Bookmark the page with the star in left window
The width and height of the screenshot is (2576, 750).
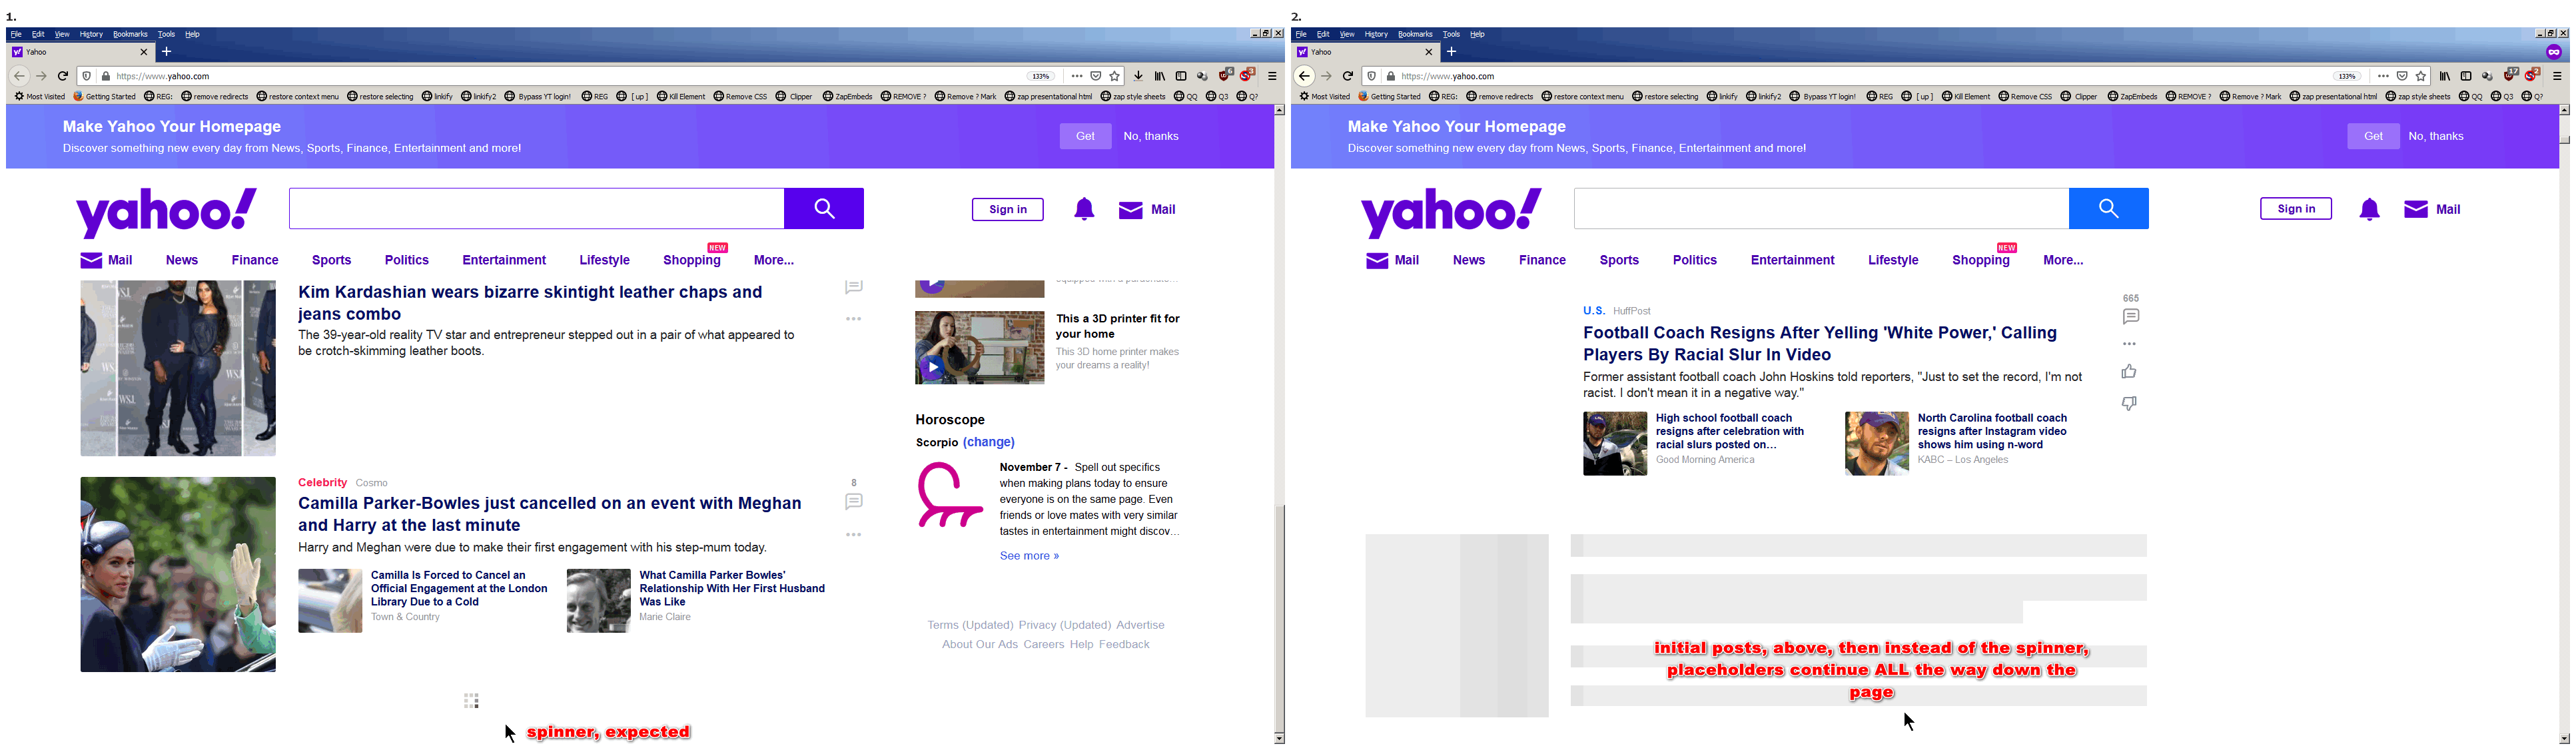[x=1115, y=76]
